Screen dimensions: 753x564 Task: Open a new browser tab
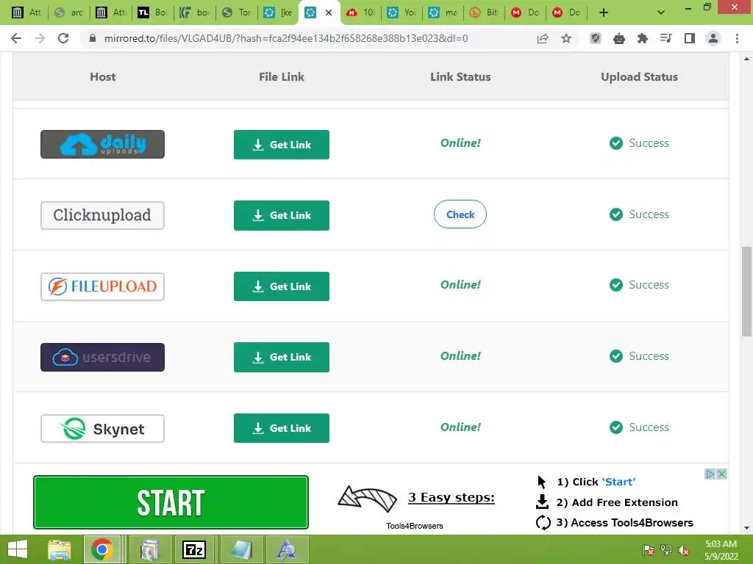tap(604, 12)
